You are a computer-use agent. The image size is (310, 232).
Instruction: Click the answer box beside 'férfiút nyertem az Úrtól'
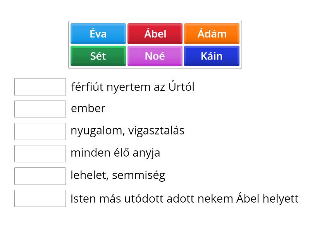[x=40, y=87]
